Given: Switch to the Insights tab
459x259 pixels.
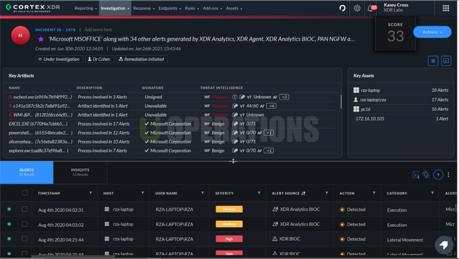Looking at the screenshot, I should click(x=80, y=172).
